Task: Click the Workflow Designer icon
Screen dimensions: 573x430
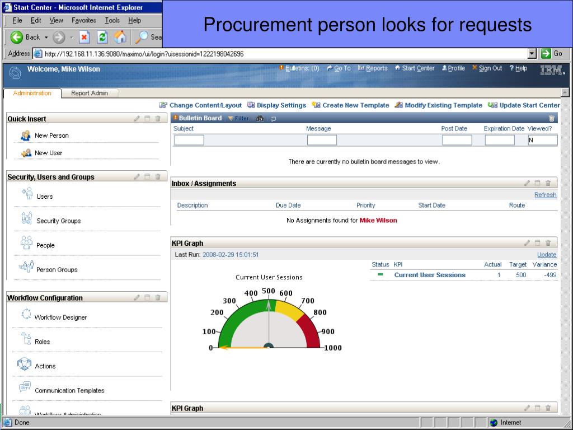Action: point(26,314)
